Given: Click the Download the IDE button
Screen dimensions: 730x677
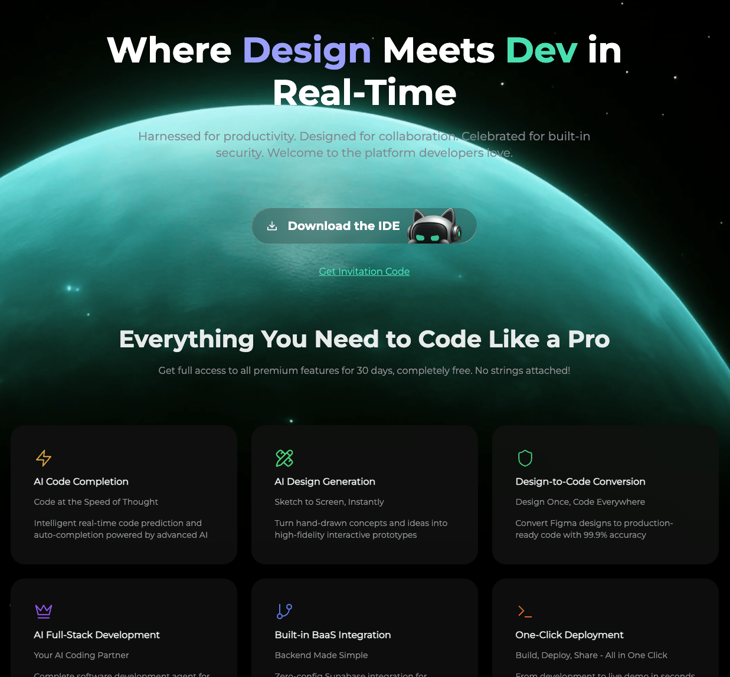Looking at the screenshot, I should pyautogui.click(x=364, y=226).
